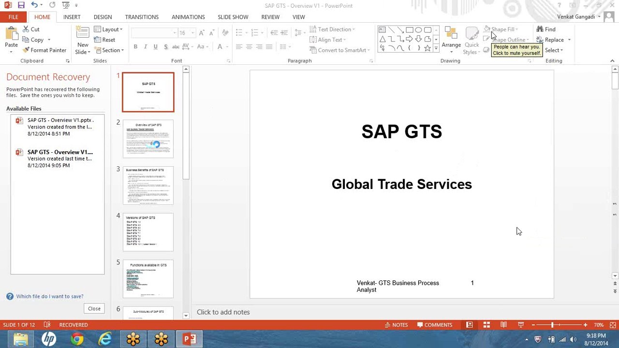This screenshot has height=348, width=619.
Task: Toggle Strikethrough formatting in Font group
Action: pos(176,47)
